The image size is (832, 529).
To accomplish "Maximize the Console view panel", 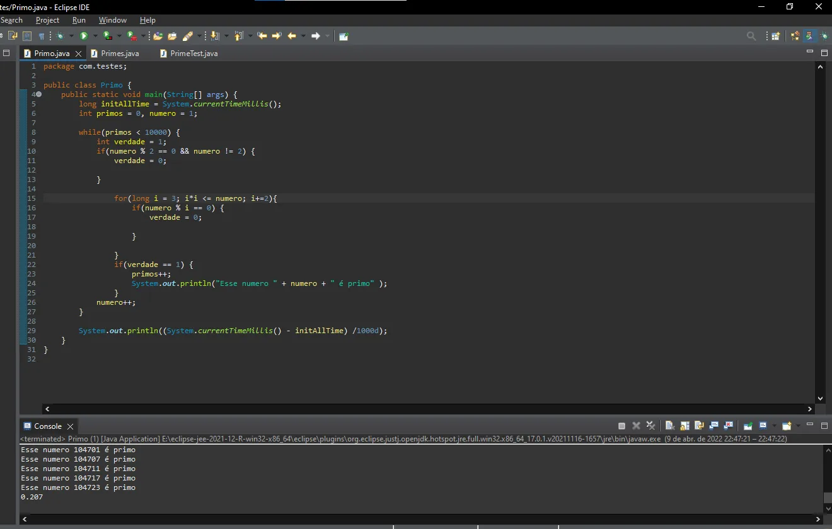I will coord(824,425).
